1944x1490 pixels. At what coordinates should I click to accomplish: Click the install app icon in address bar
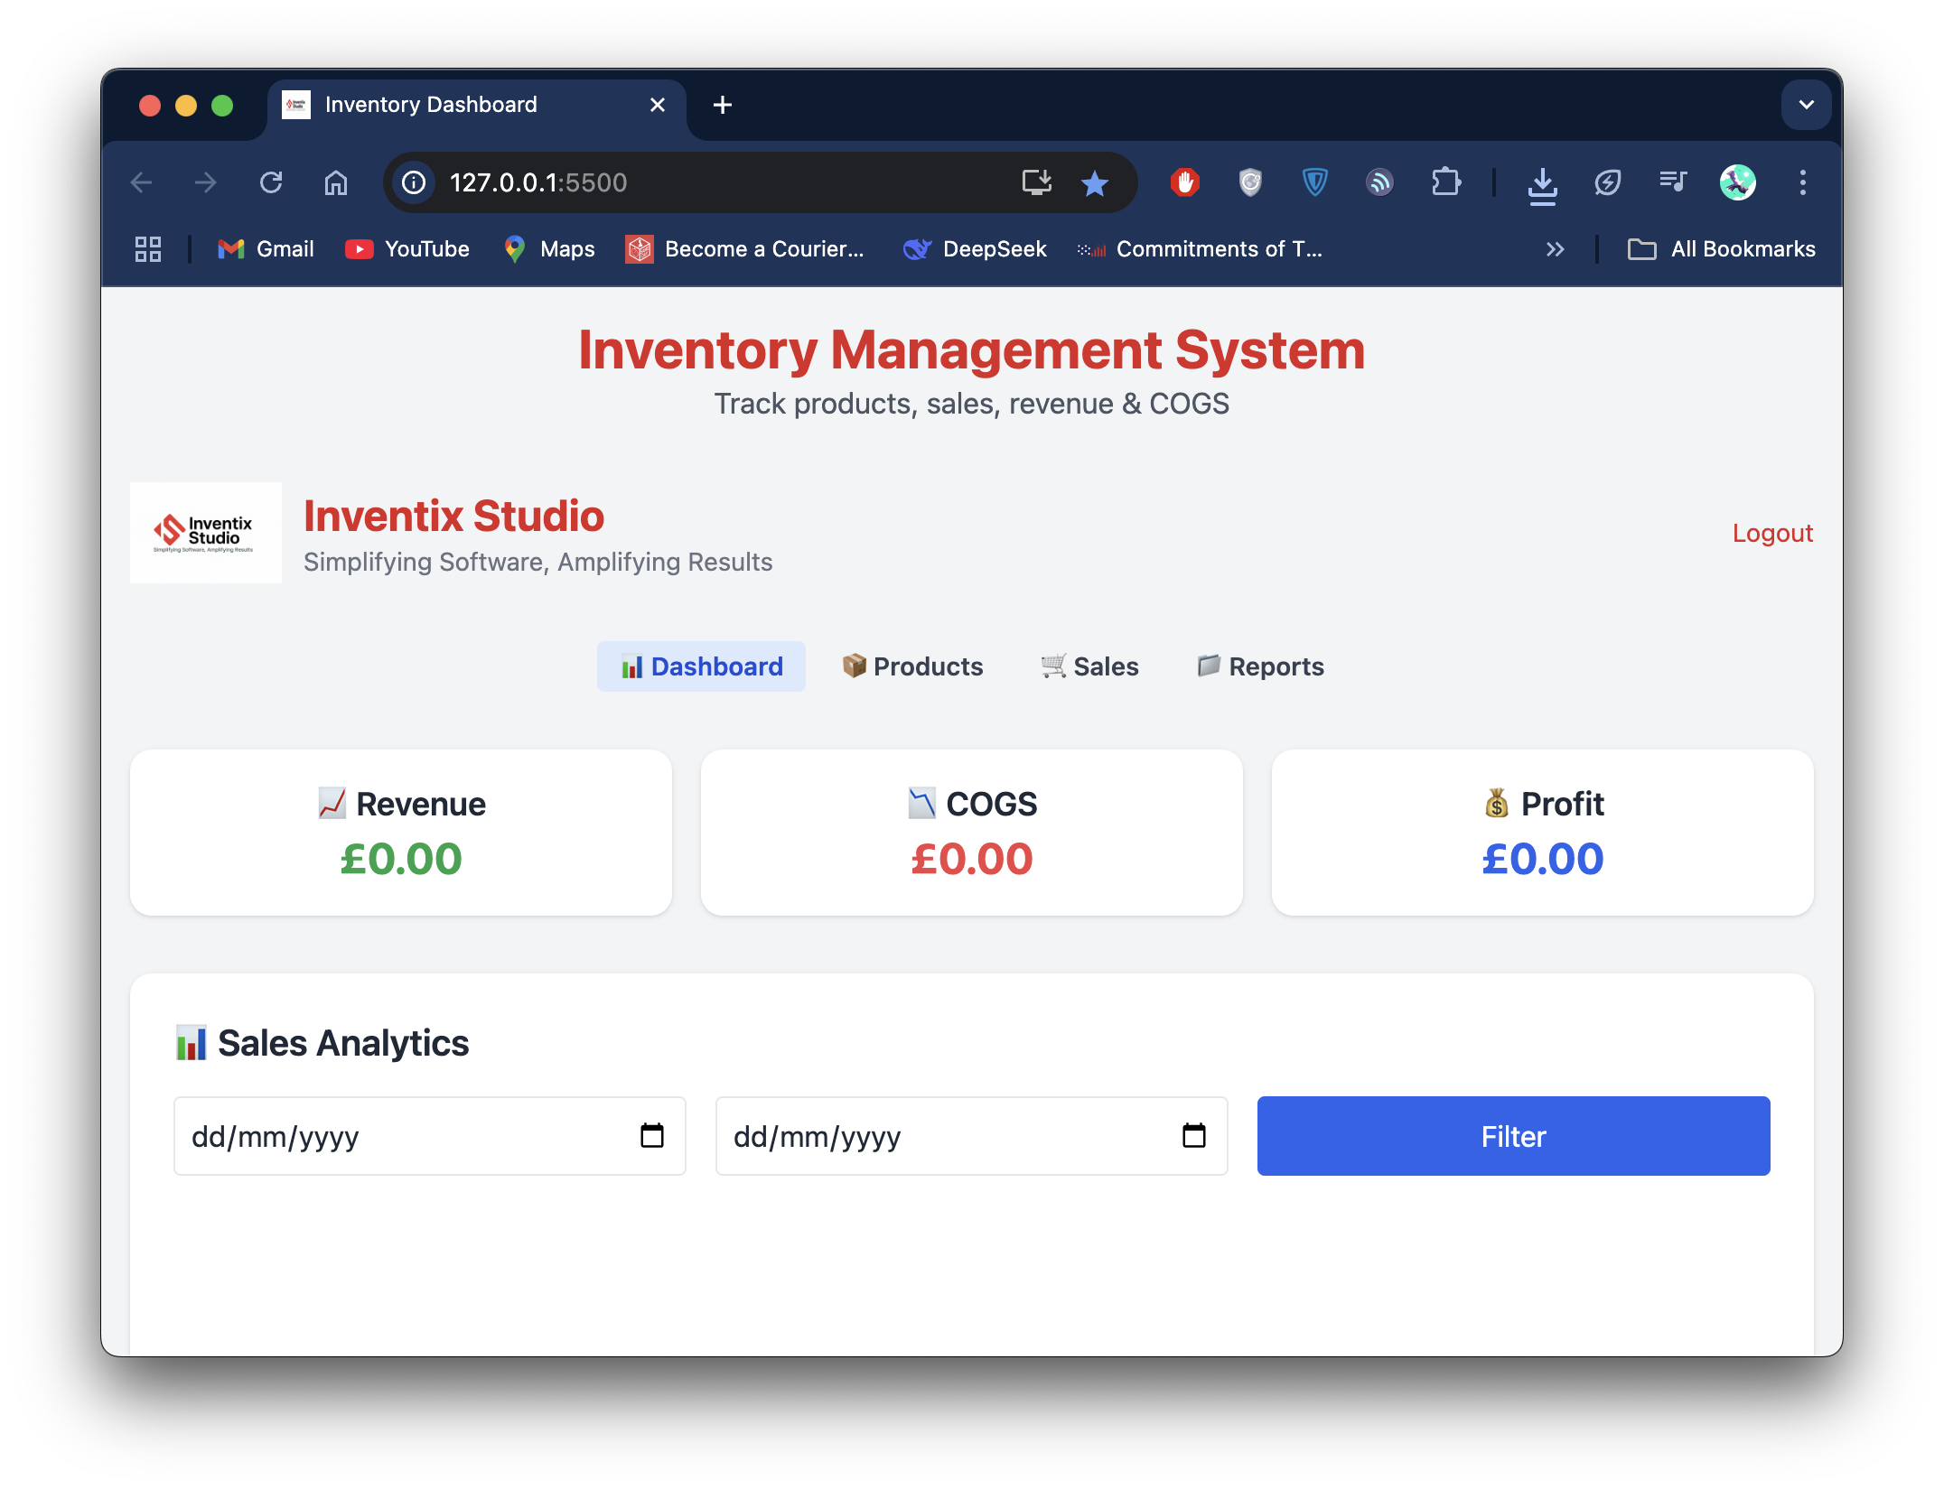click(1037, 183)
